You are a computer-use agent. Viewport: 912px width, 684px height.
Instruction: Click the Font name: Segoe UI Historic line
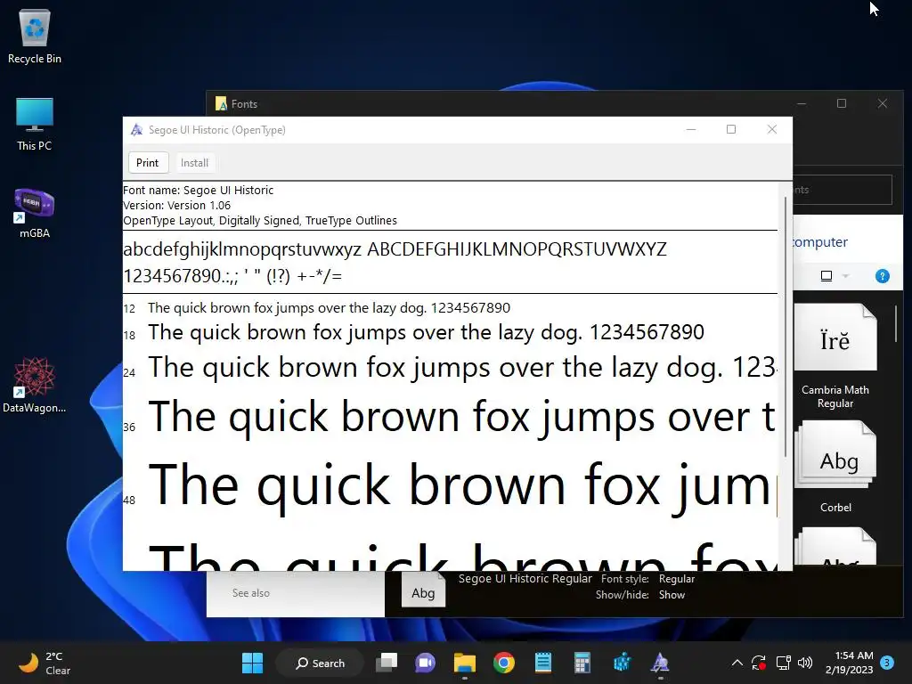(199, 191)
